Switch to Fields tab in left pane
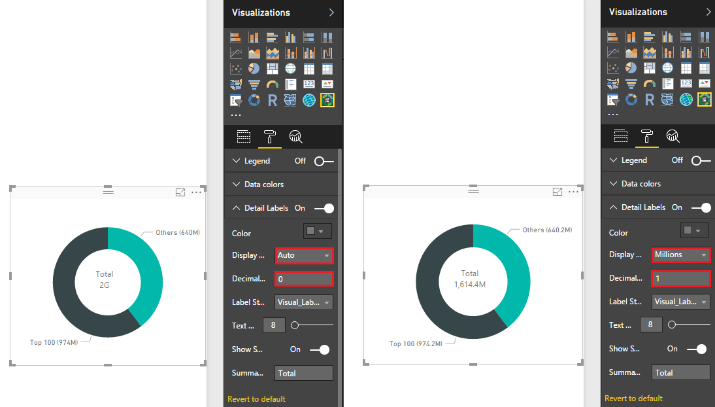 (244, 137)
